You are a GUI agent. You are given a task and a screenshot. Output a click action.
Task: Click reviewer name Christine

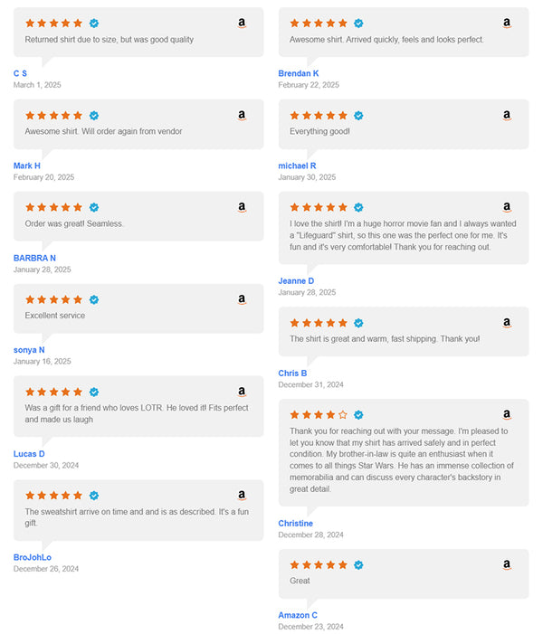pos(296,524)
